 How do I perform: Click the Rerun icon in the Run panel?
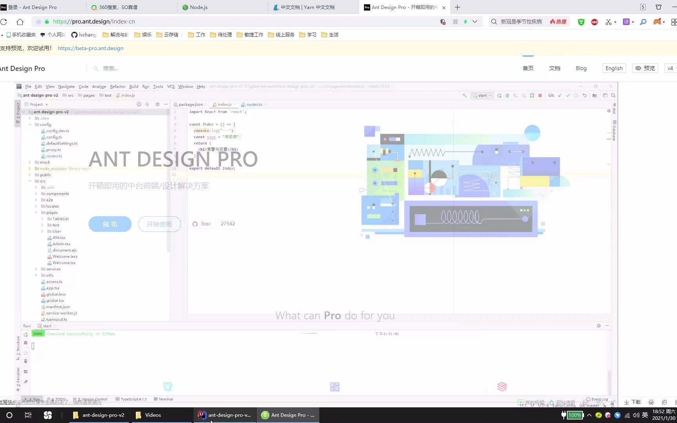click(25, 334)
